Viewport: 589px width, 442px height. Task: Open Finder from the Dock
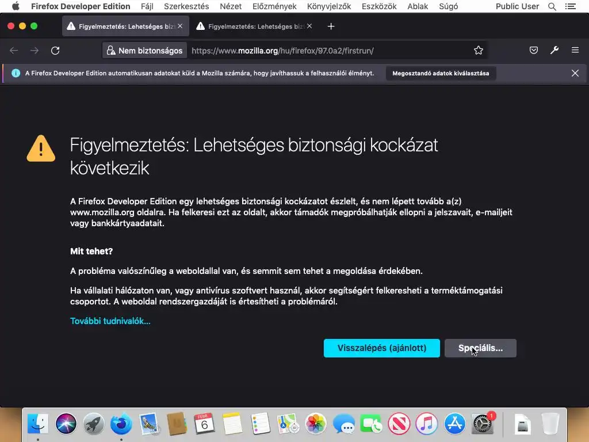pyautogui.click(x=38, y=424)
